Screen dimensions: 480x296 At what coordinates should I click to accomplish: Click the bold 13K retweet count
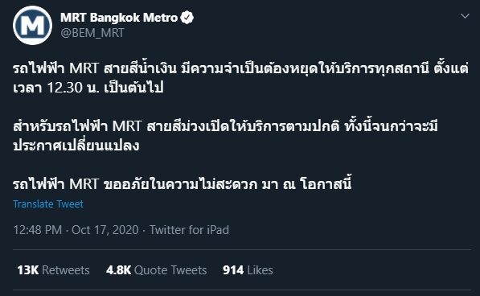click(x=28, y=270)
